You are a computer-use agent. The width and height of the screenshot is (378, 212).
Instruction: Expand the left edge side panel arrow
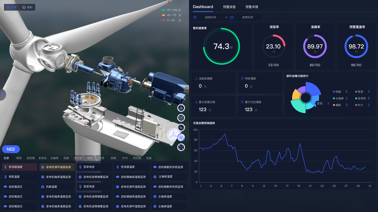(2, 95)
